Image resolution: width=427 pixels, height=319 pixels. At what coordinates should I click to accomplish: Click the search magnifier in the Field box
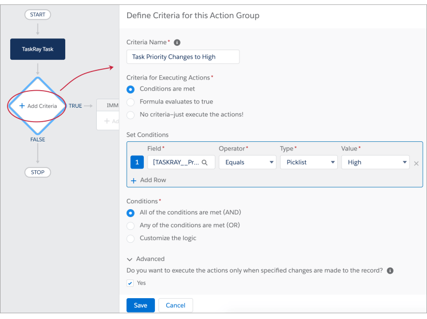(x=205, y=163)
